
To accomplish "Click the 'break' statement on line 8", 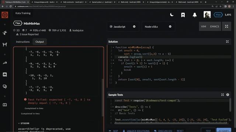I will (x=127, y=70).
